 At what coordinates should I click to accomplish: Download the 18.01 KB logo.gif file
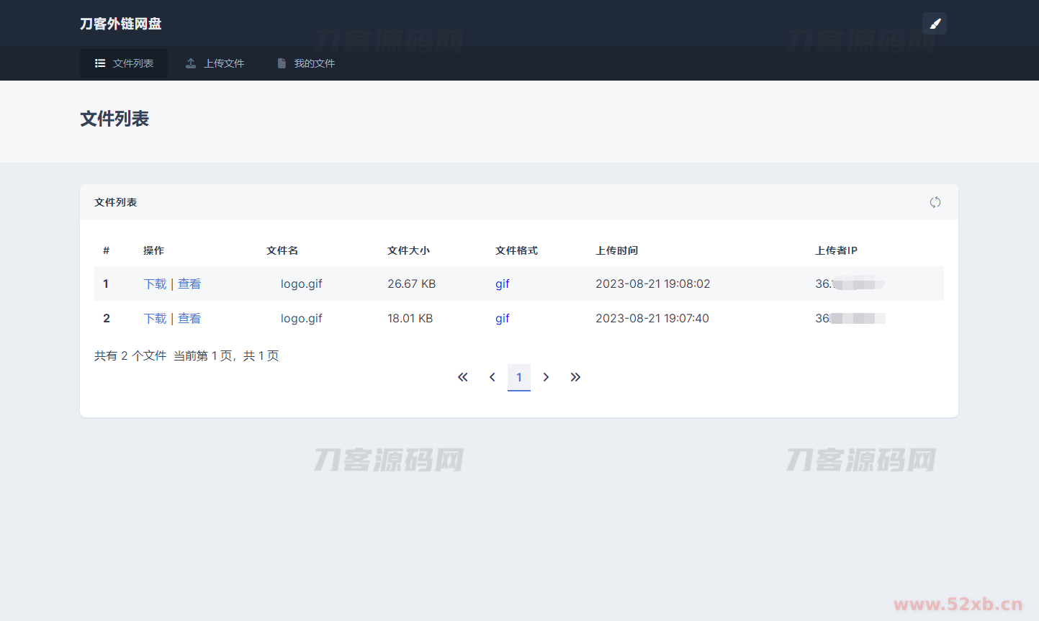click(155, 318)
